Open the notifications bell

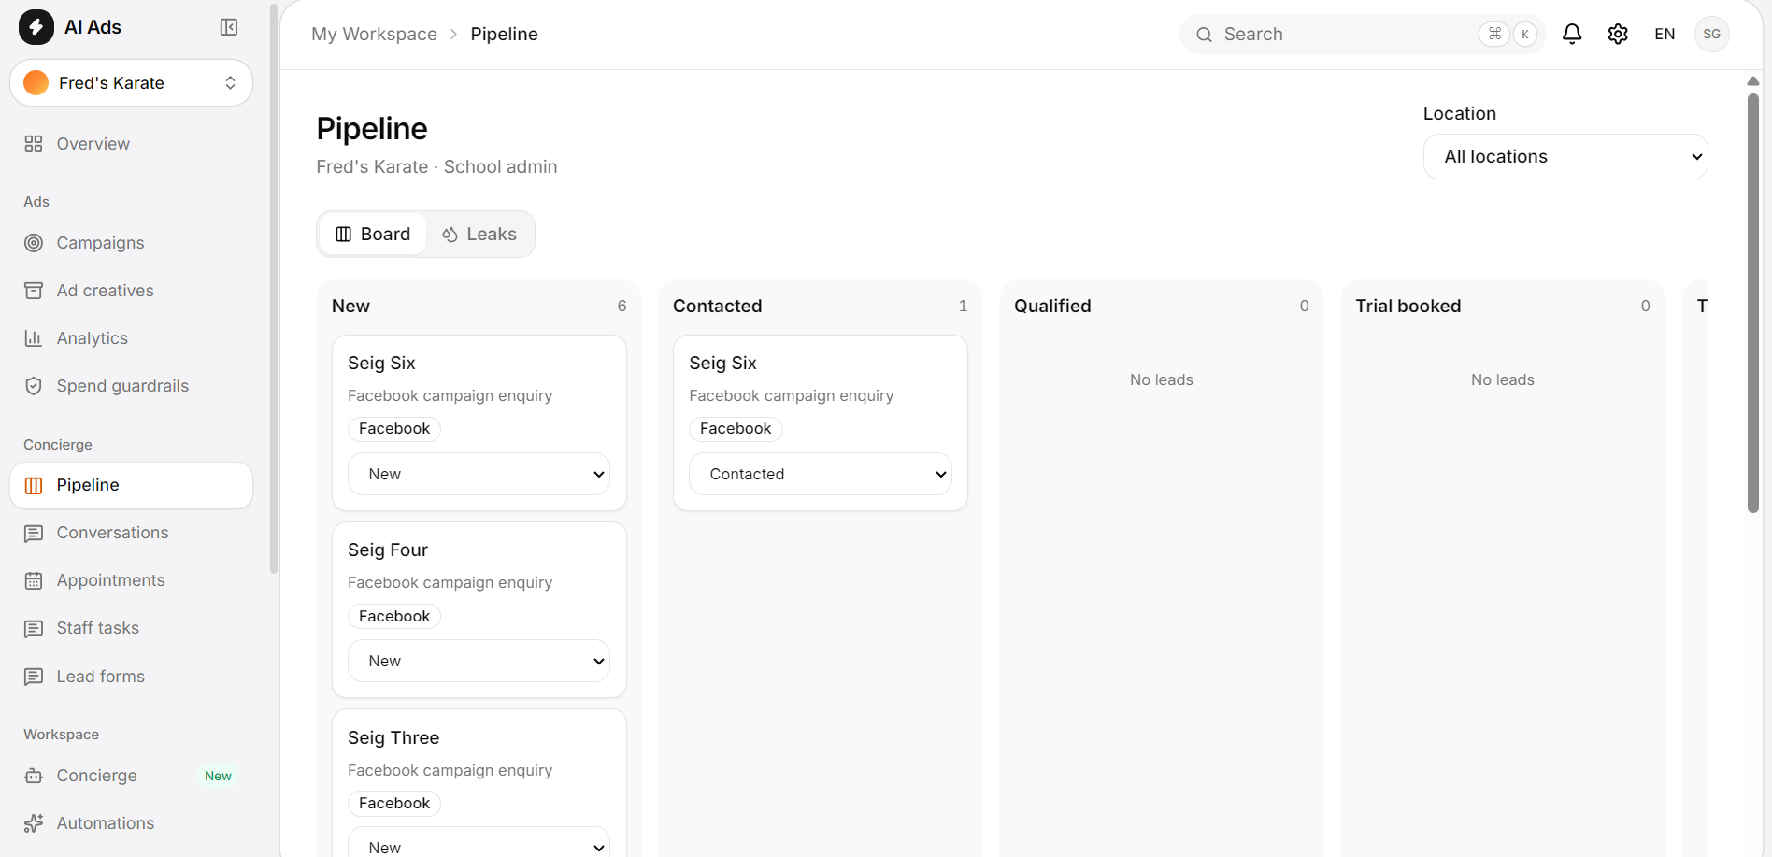(x=1572, y=35)
